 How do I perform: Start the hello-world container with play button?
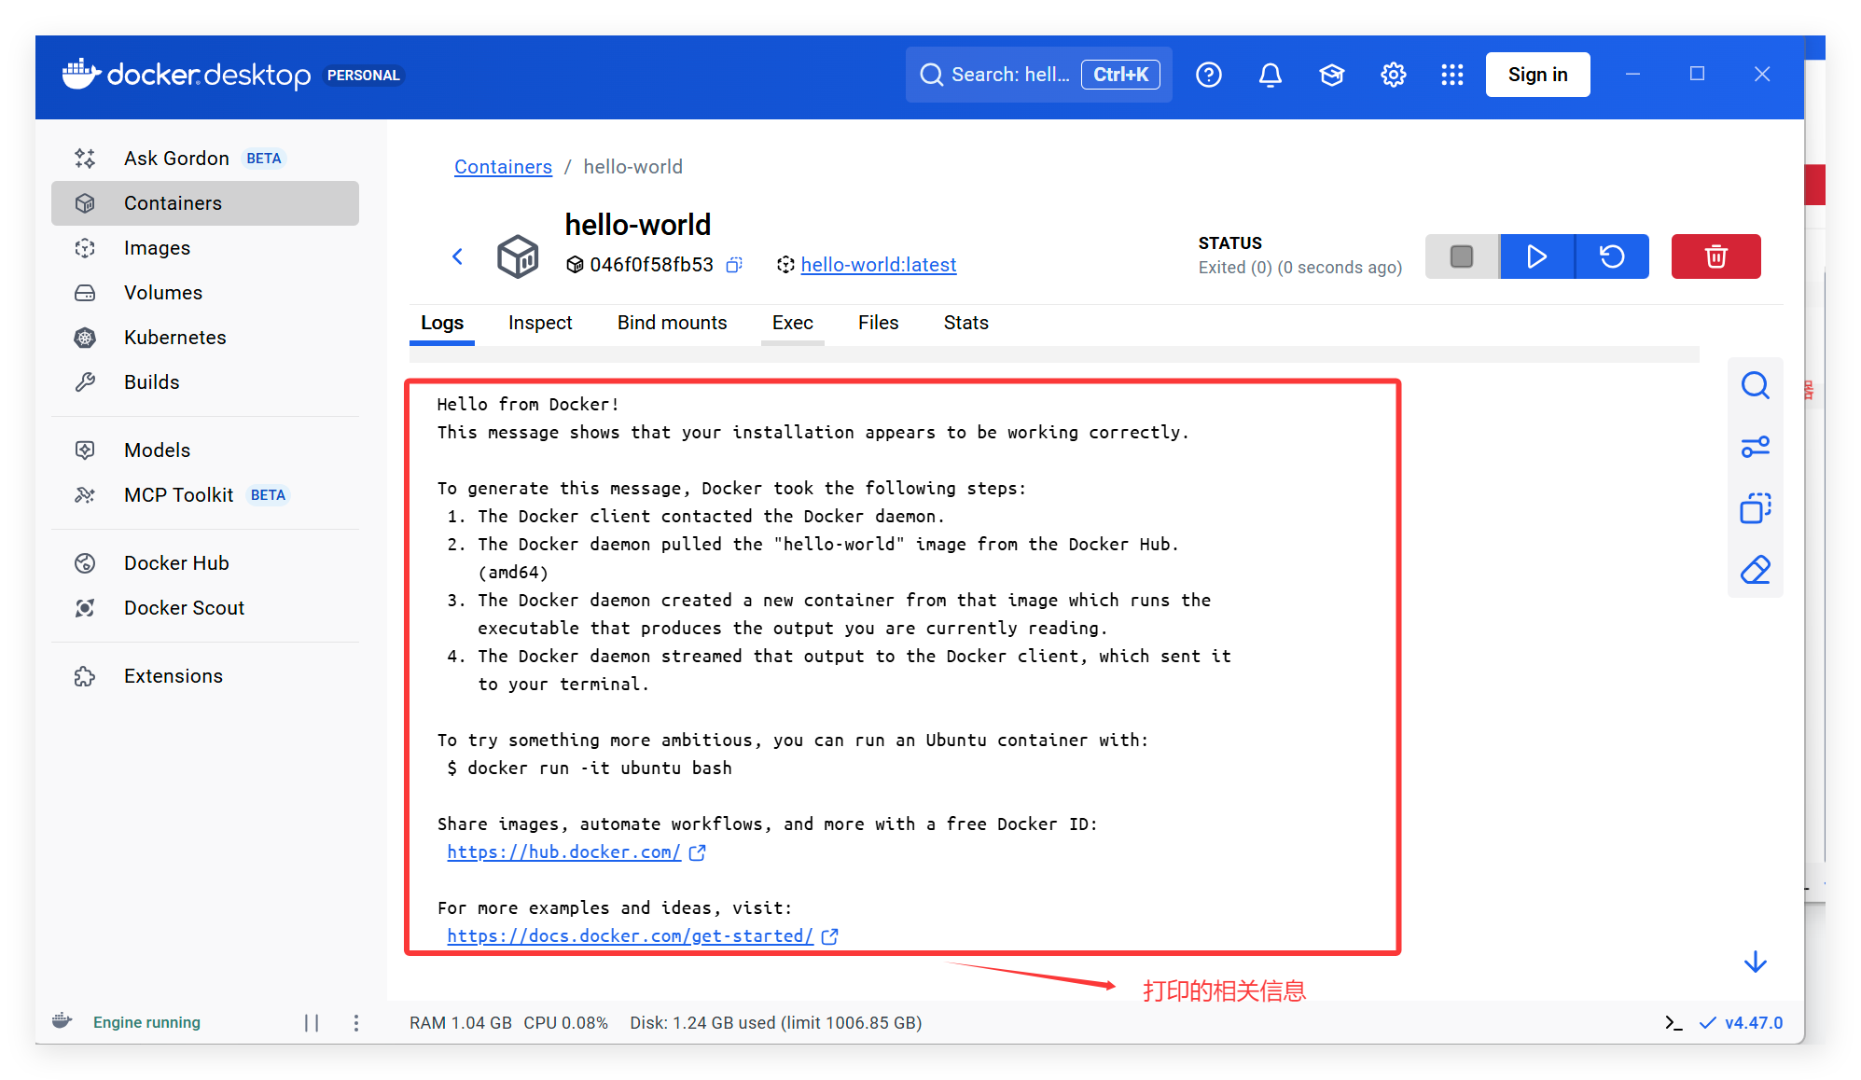(x=1536, y=256)
